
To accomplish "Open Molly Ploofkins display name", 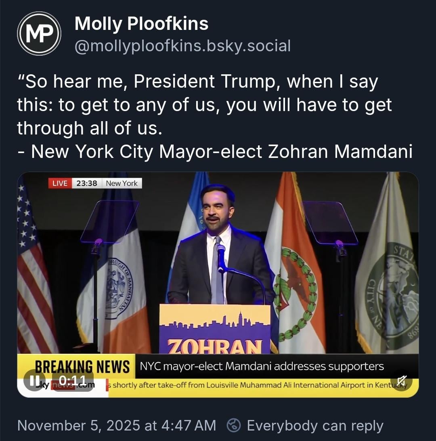I will click(x=141, y=24).
